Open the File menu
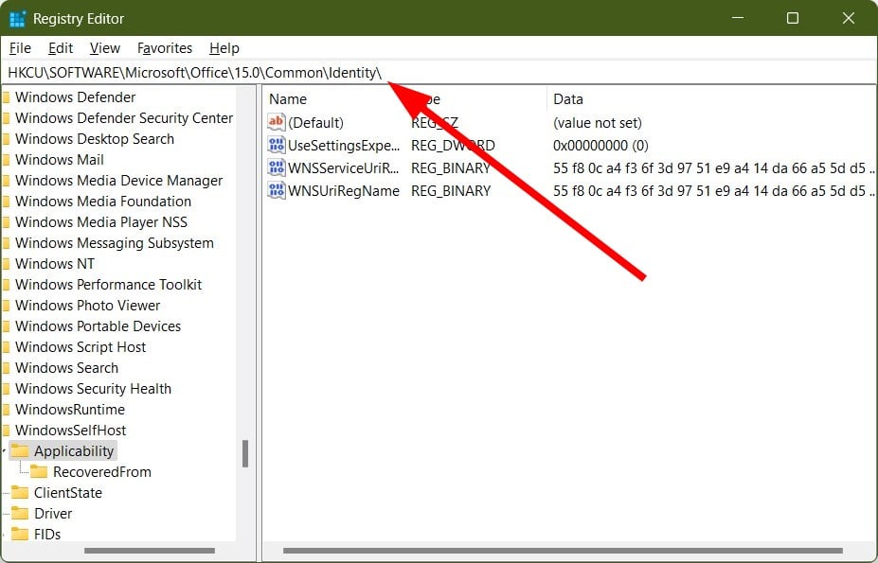878x563 pixels. tap(20, 48)
